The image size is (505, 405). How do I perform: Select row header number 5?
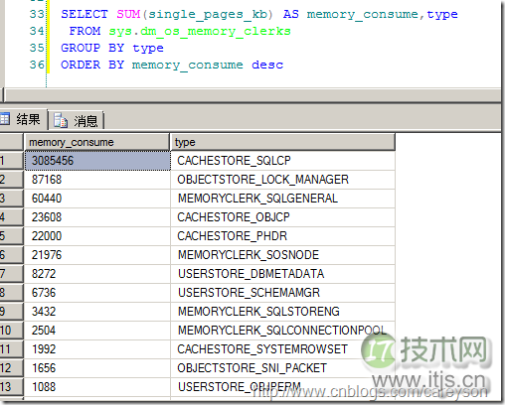[11, 236]
